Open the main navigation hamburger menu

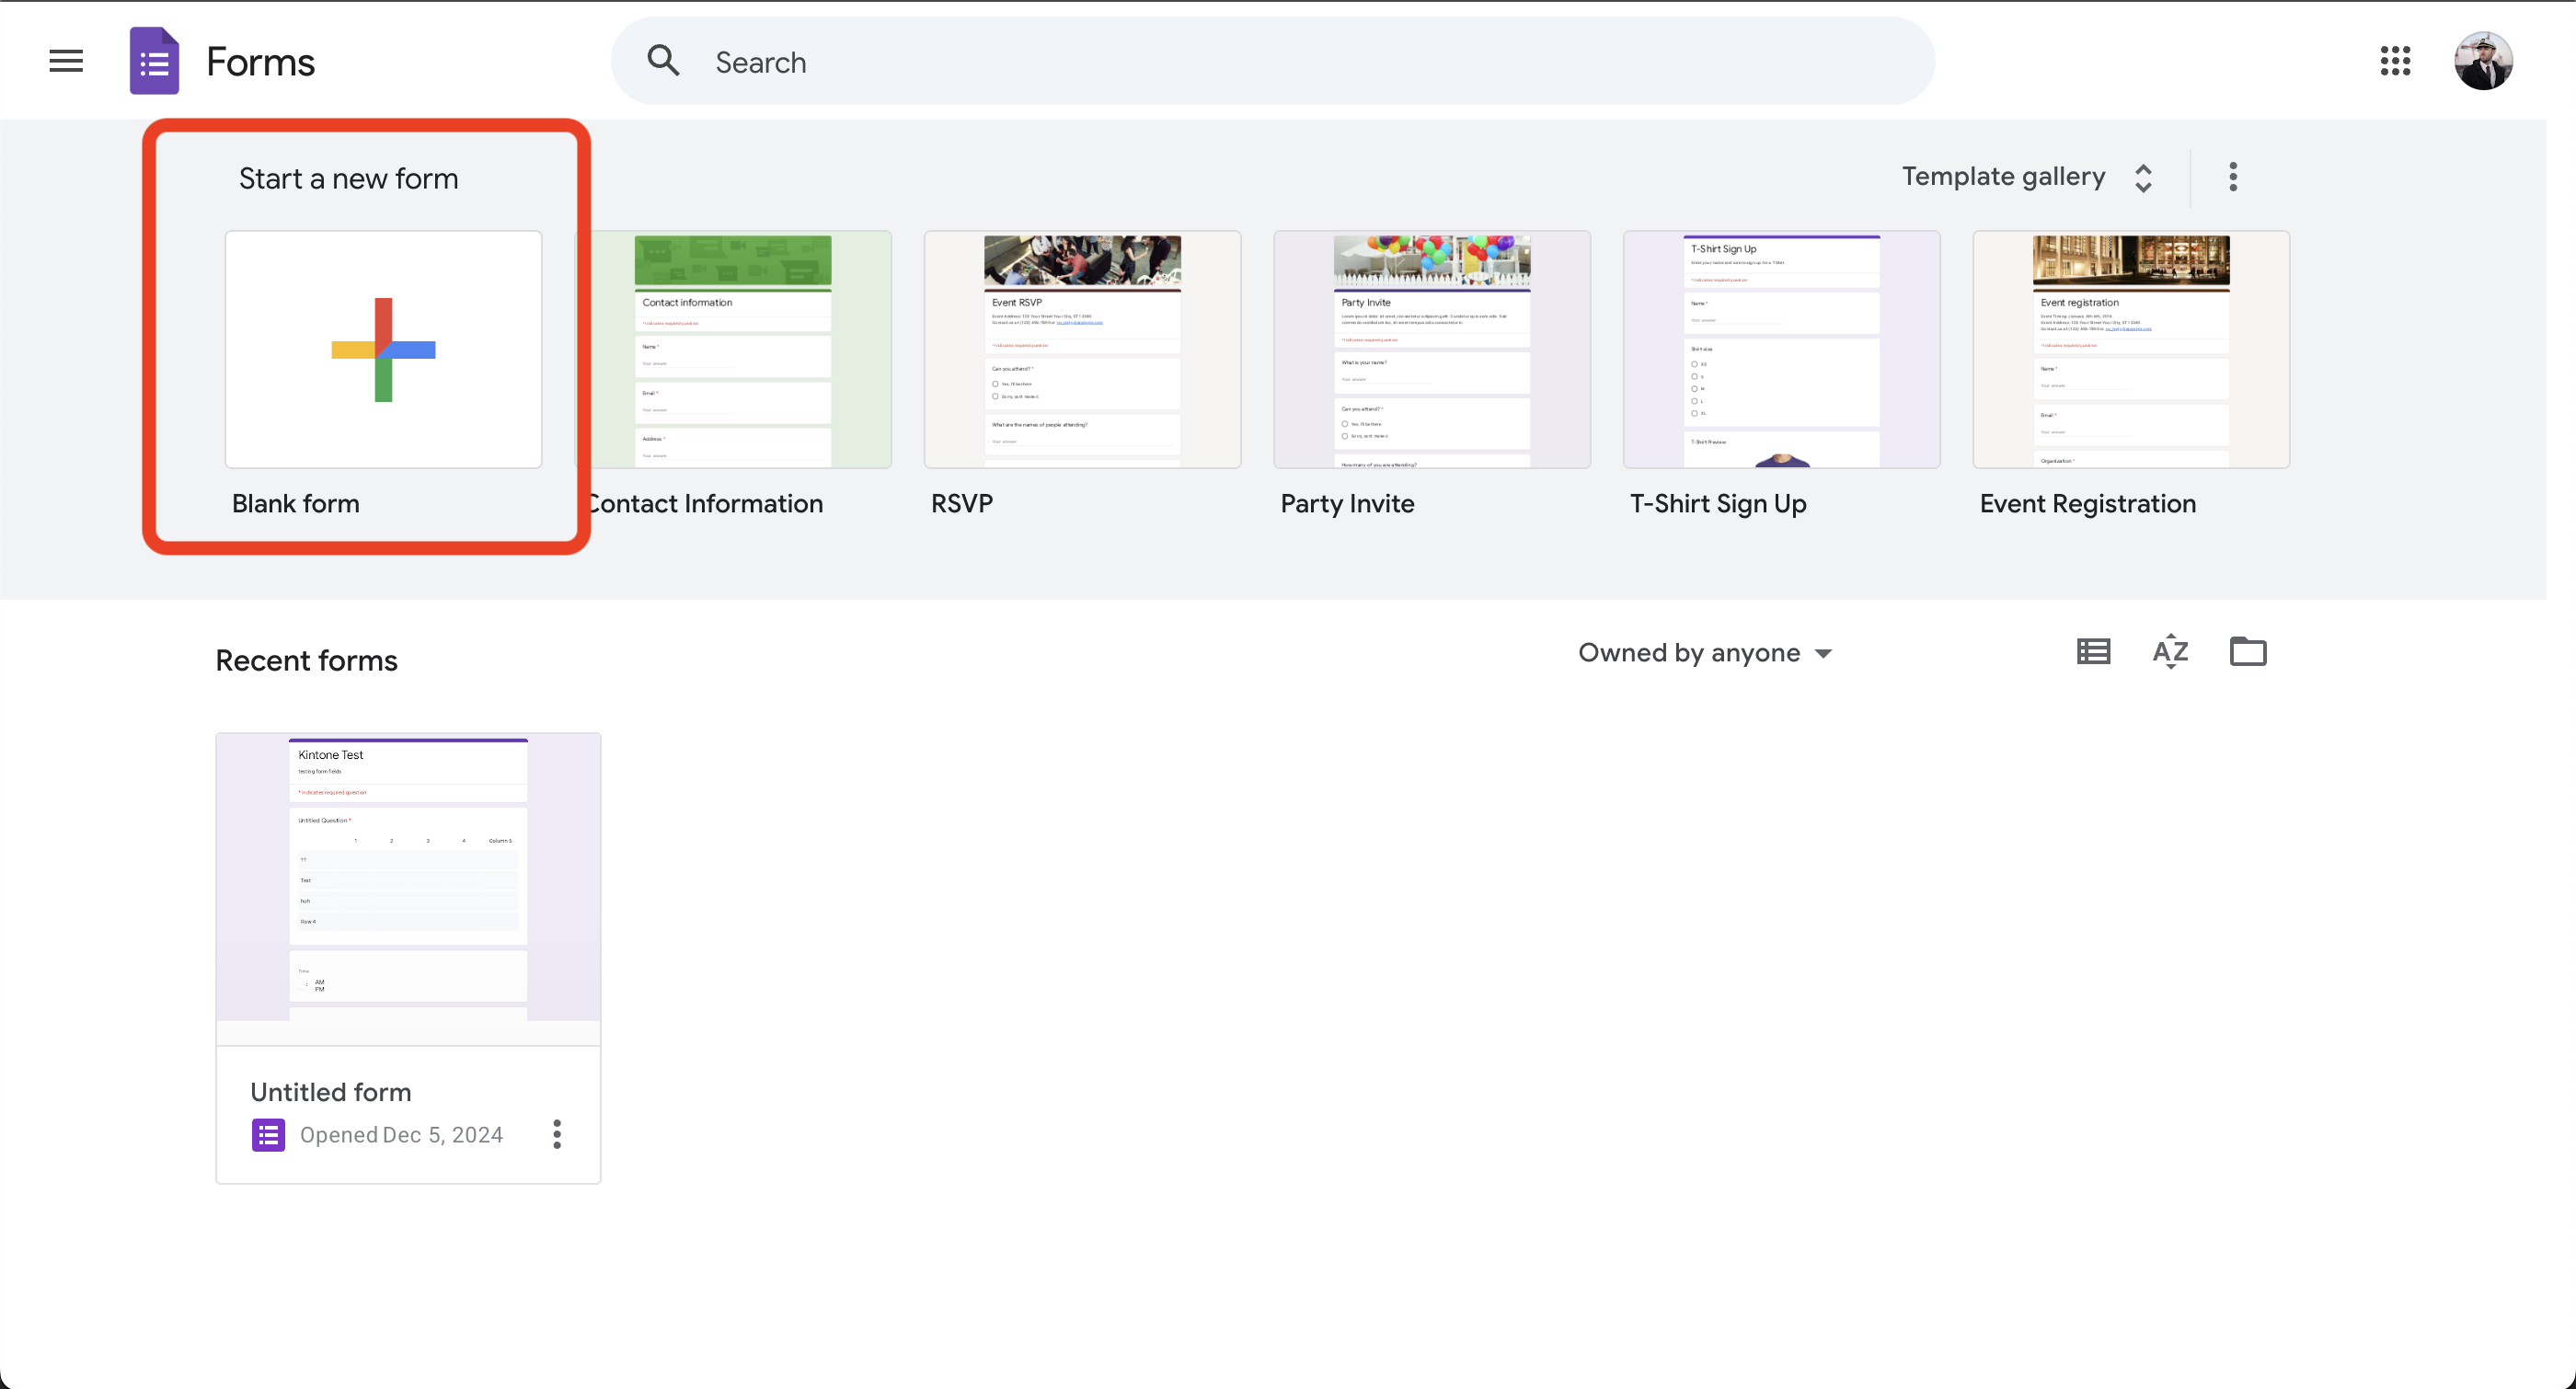click(65, 60)
